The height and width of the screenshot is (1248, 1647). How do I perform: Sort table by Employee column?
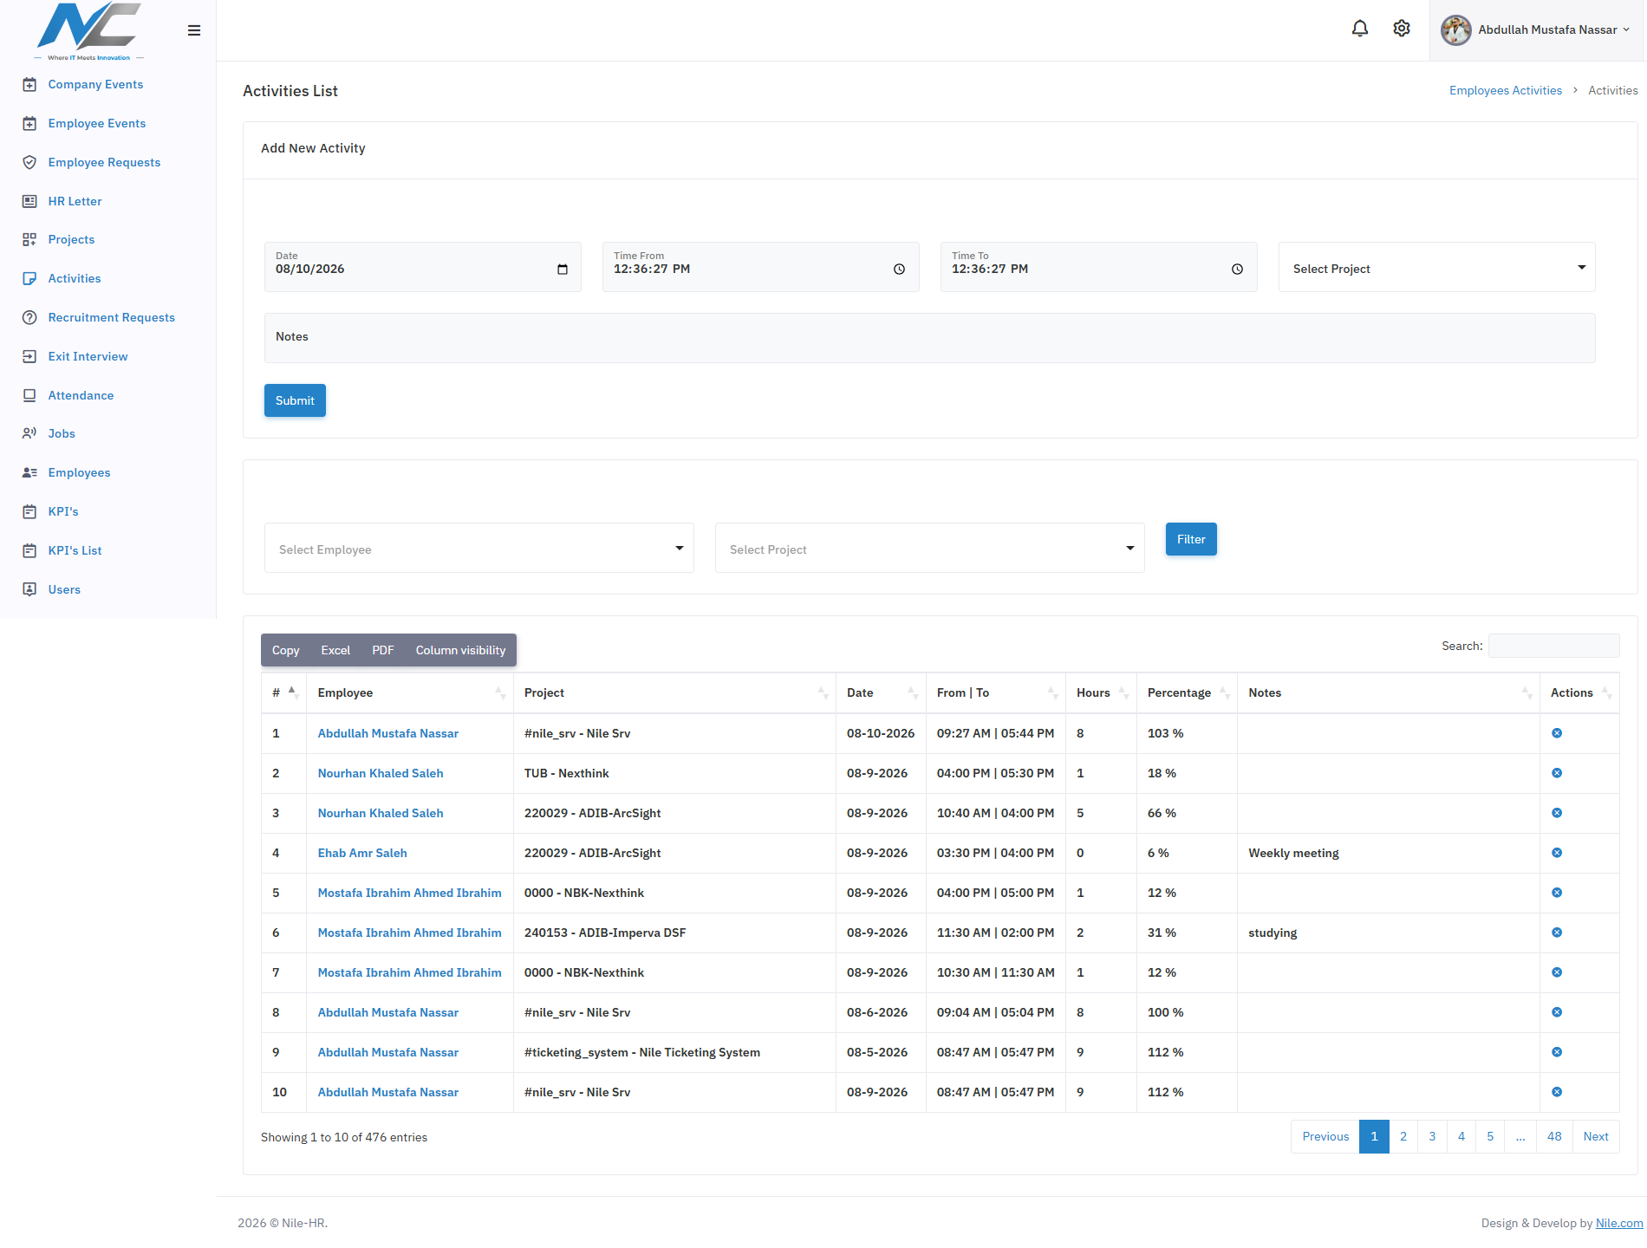pyautogui.click(x=411, y=692)
